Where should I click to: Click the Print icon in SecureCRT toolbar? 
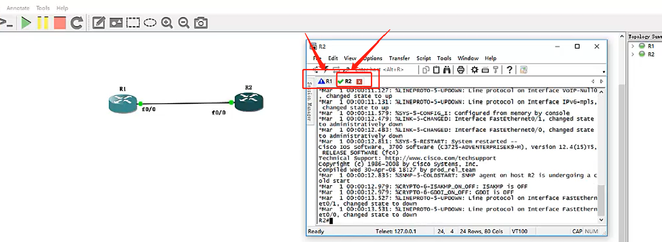[461, 70]
